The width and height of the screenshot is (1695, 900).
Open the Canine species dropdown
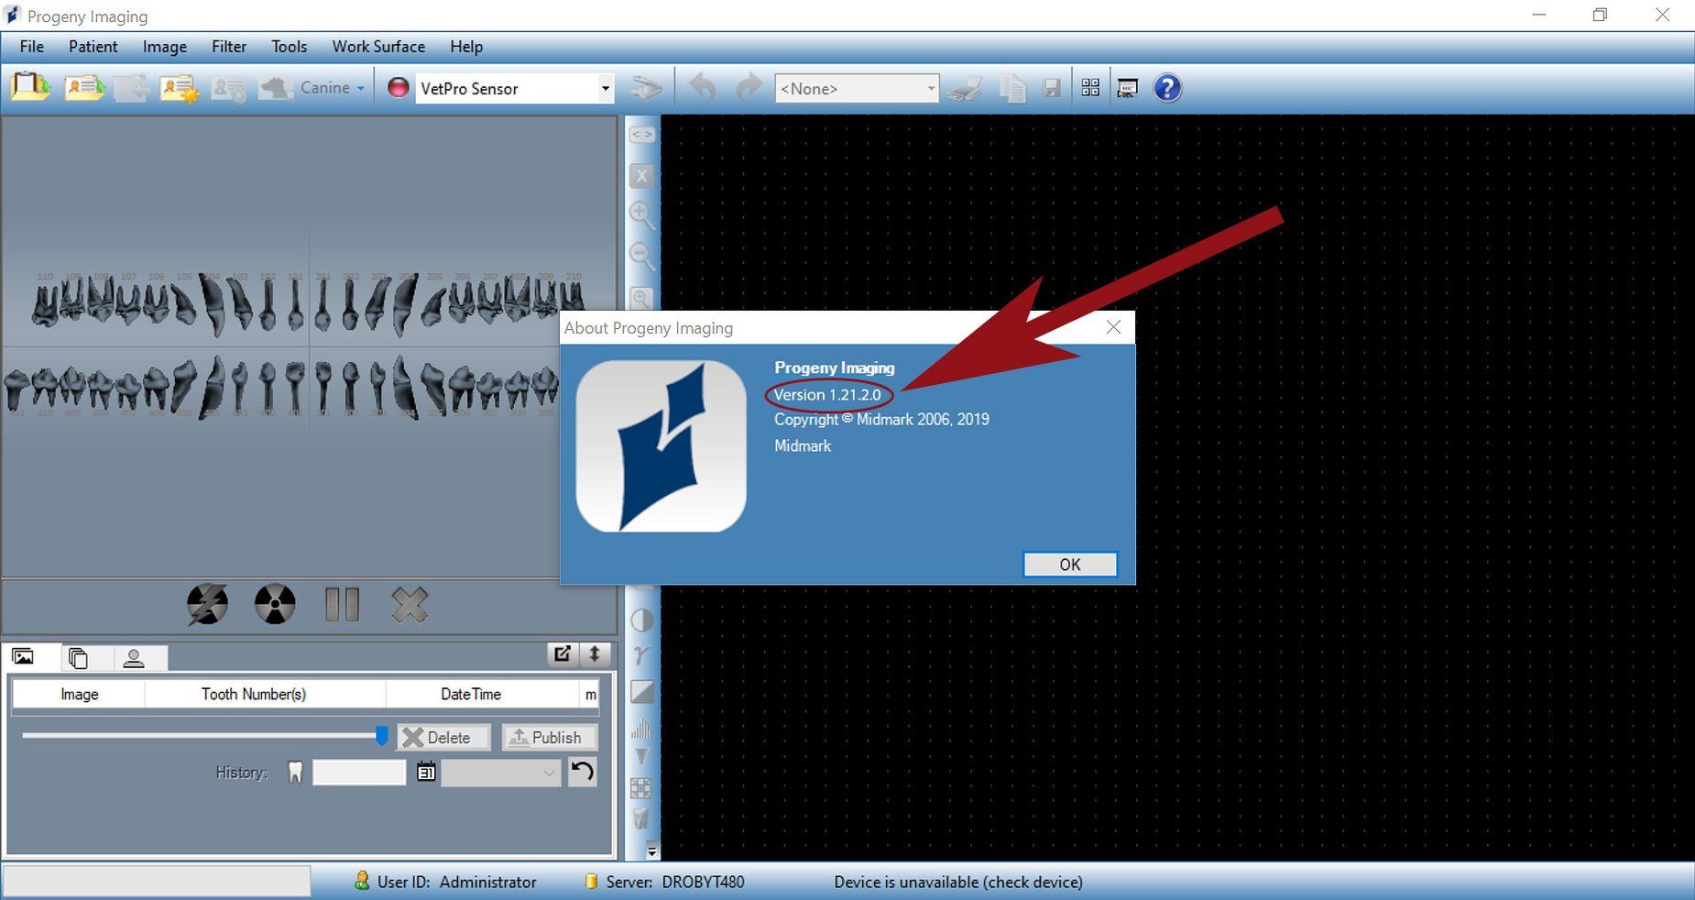tap(357, 87)
